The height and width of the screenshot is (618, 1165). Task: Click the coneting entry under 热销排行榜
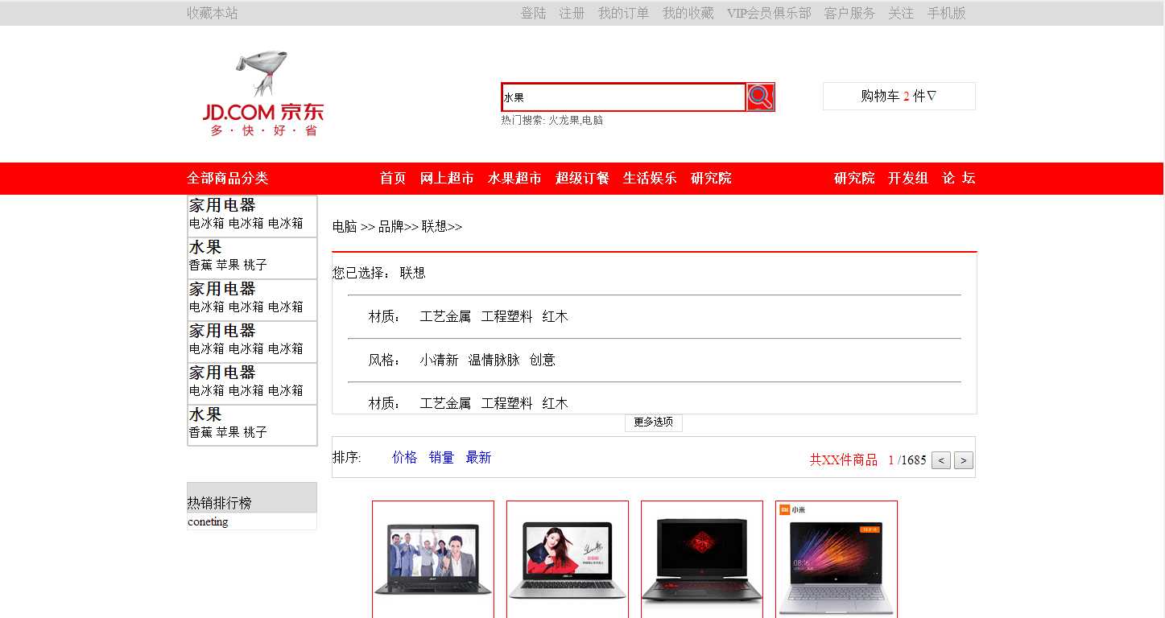[208, 521]
